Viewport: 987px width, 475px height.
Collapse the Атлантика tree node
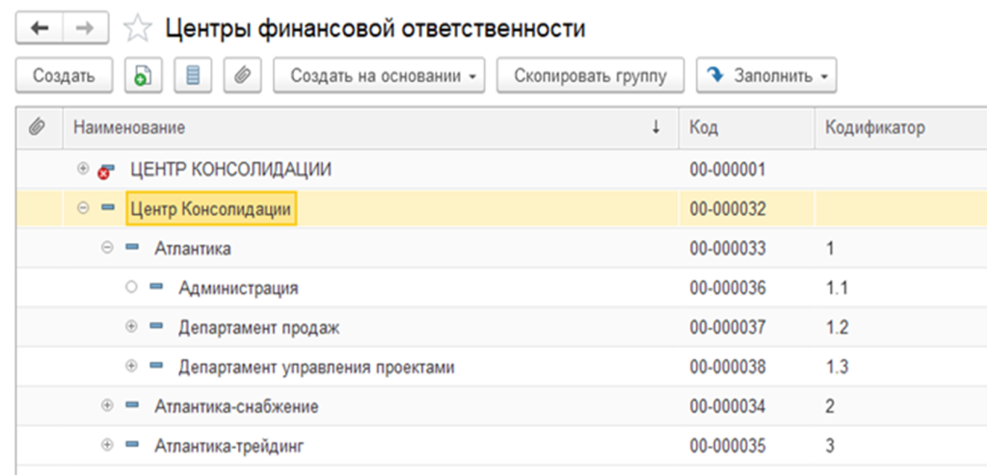point(107,249)
